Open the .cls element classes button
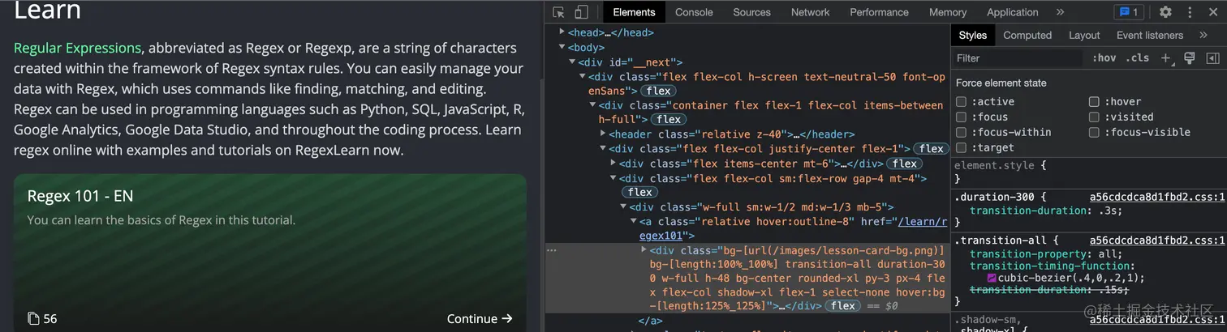Image resolution: width=1227 pixels, height=332 pixels. (1138, 58)
